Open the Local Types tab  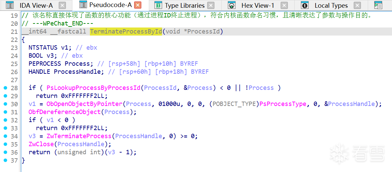point(331,5)
